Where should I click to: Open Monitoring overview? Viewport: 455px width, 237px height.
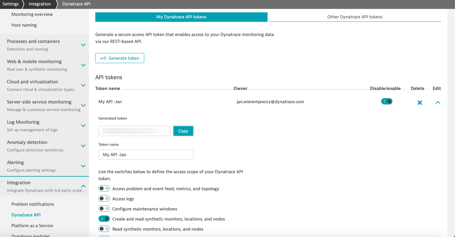tap(32, 14)
